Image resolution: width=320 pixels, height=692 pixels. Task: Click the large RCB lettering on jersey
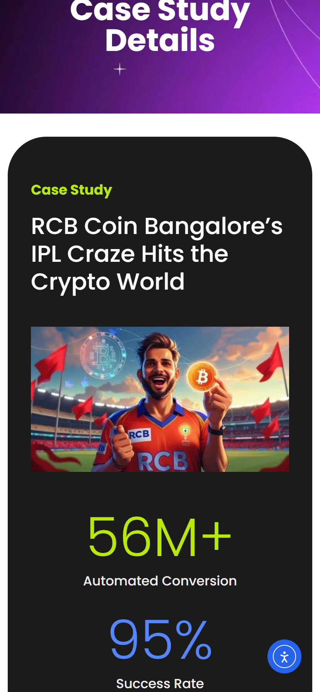[x=163, y=461]
